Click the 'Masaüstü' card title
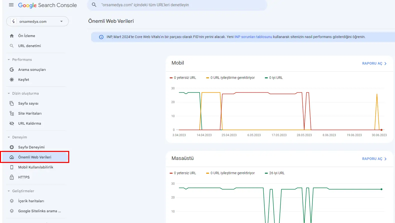The width and height of the screenshot is (395, 223). [x=183, y=158]
